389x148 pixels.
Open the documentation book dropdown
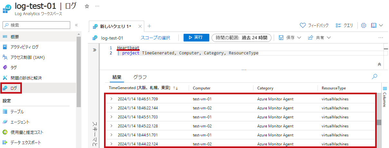[376, 25]
